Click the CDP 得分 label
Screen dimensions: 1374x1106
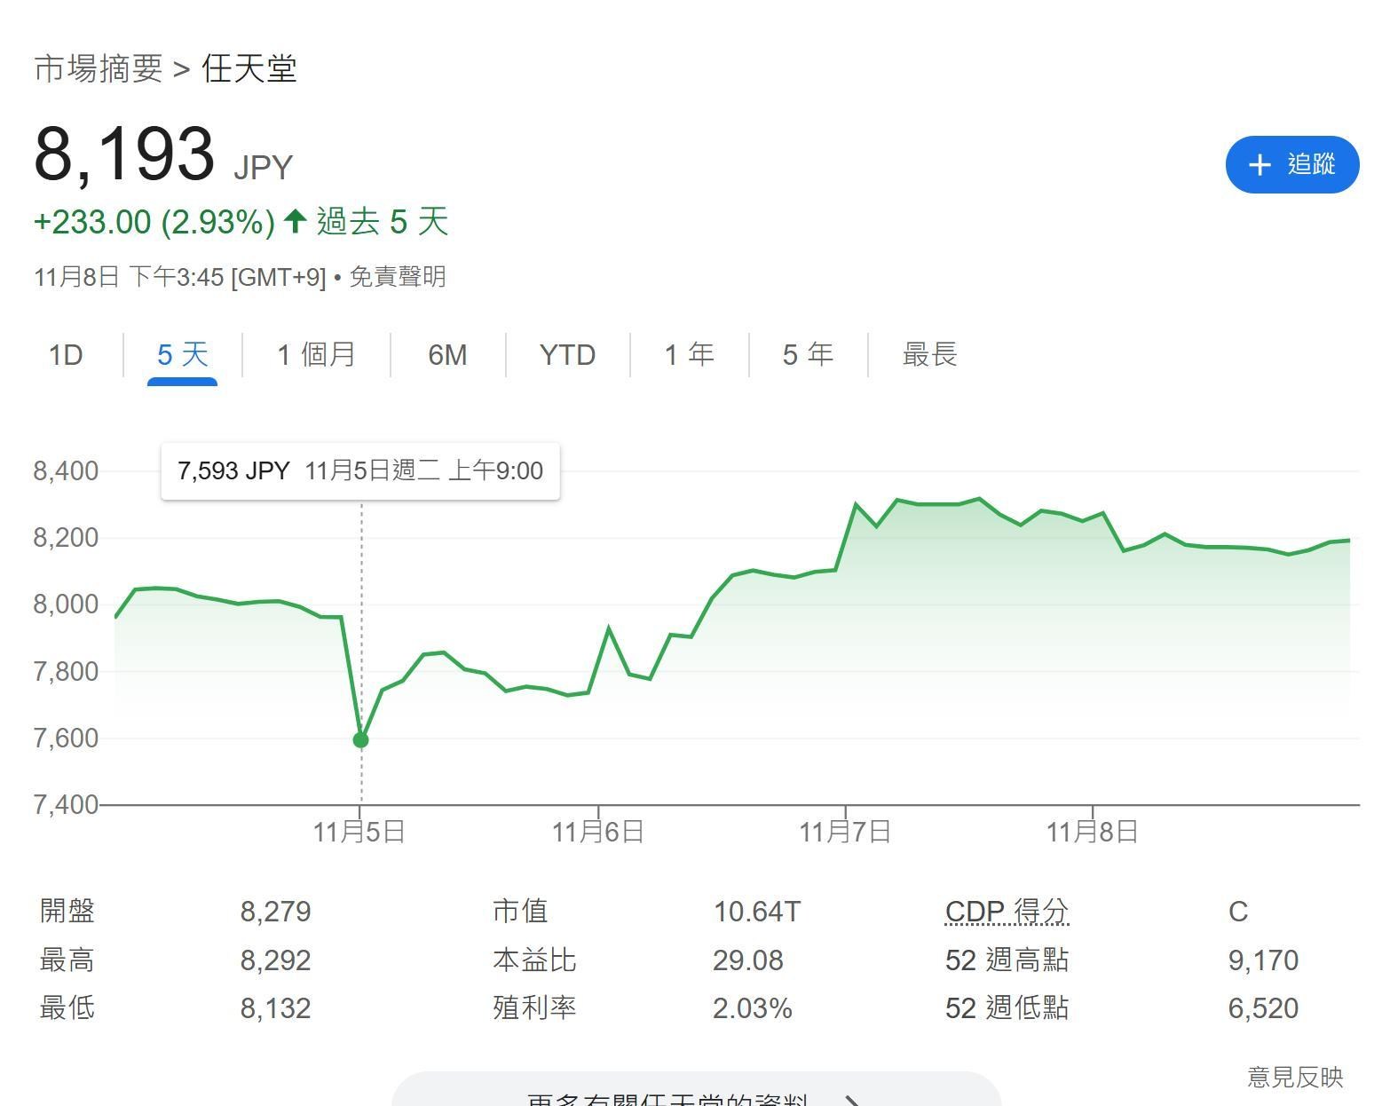[1007, 912]
